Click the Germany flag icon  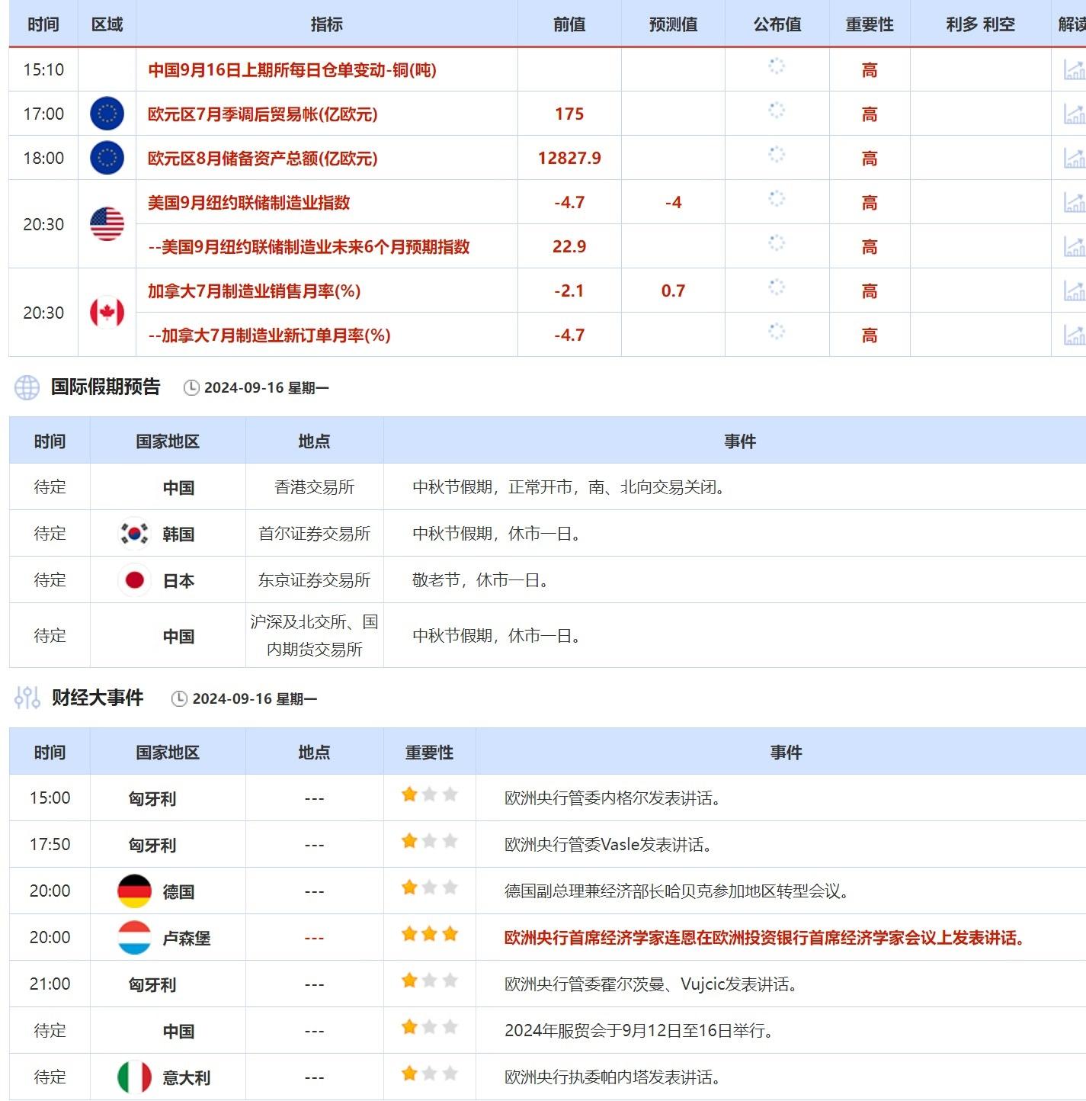[x=135, y=891]
